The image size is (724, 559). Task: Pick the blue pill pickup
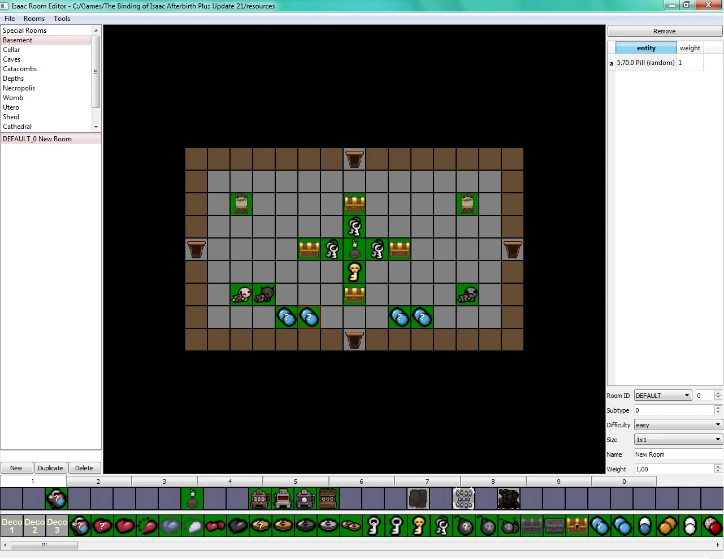[622, 526]
